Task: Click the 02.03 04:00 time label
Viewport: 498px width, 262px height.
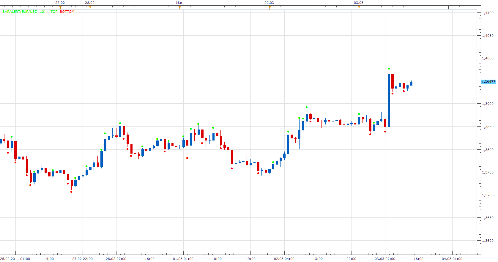Action: click(x=284, y=259)
